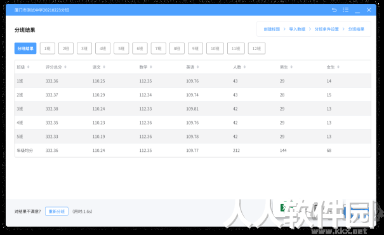Click total girls value 68
The image size is (384, 235).
(329, 151)
